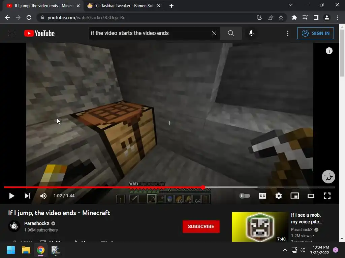345x258 pixels.
Task: Open the taskbar network icon
Action: tap(294, 250)
